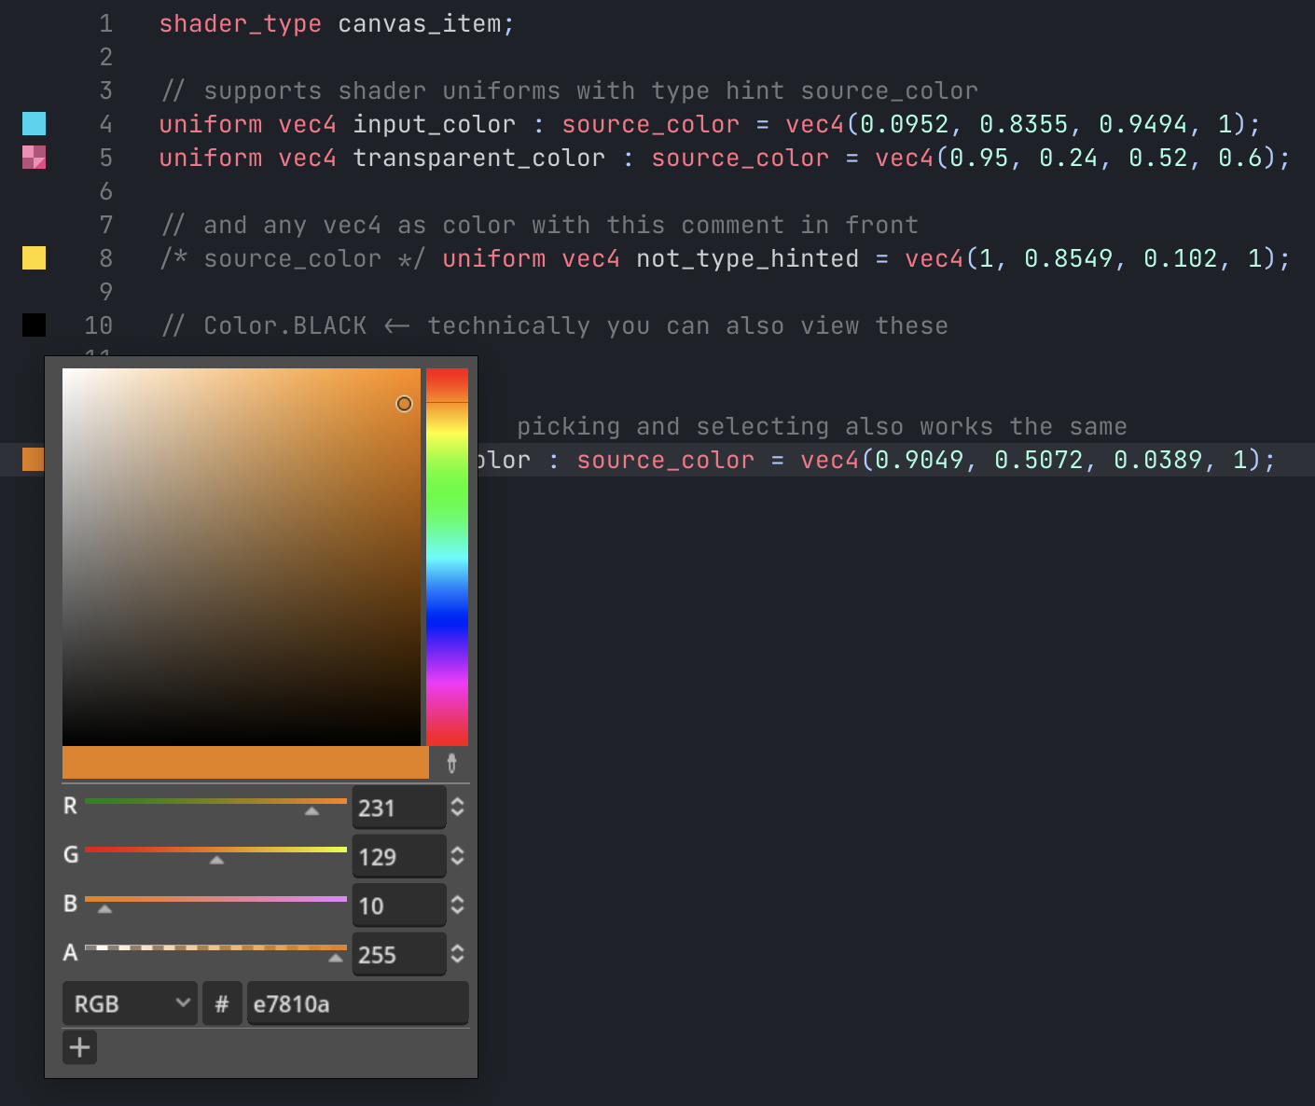Click the yellow color swatch on line 8
Viewport: 1315px width, 1106px height.
coord(34,258)
